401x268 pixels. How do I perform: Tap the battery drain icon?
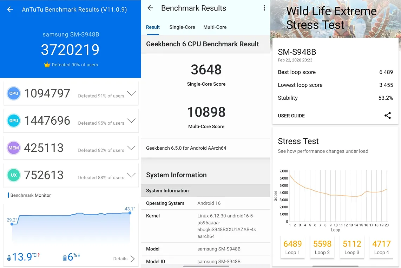[x=65, y=258]
